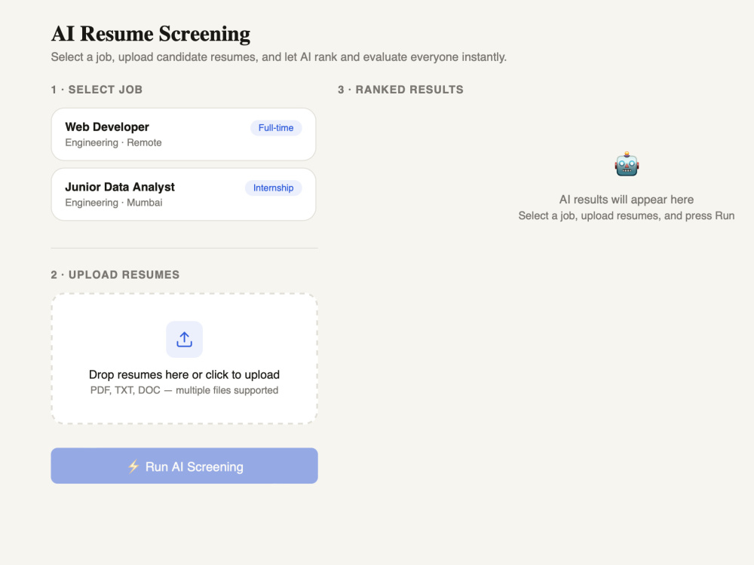Click the 'Engineering · Remote' subtitle

tap(114, 142)
